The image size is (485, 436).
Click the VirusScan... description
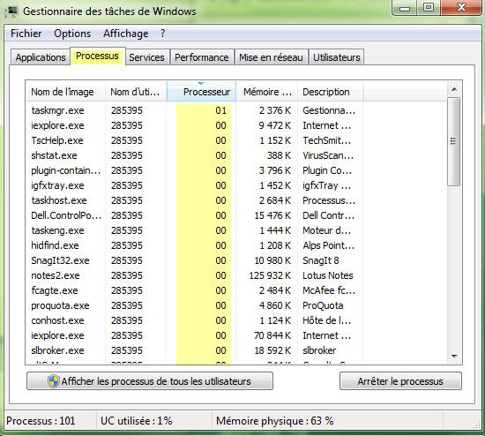coord(328,155)
